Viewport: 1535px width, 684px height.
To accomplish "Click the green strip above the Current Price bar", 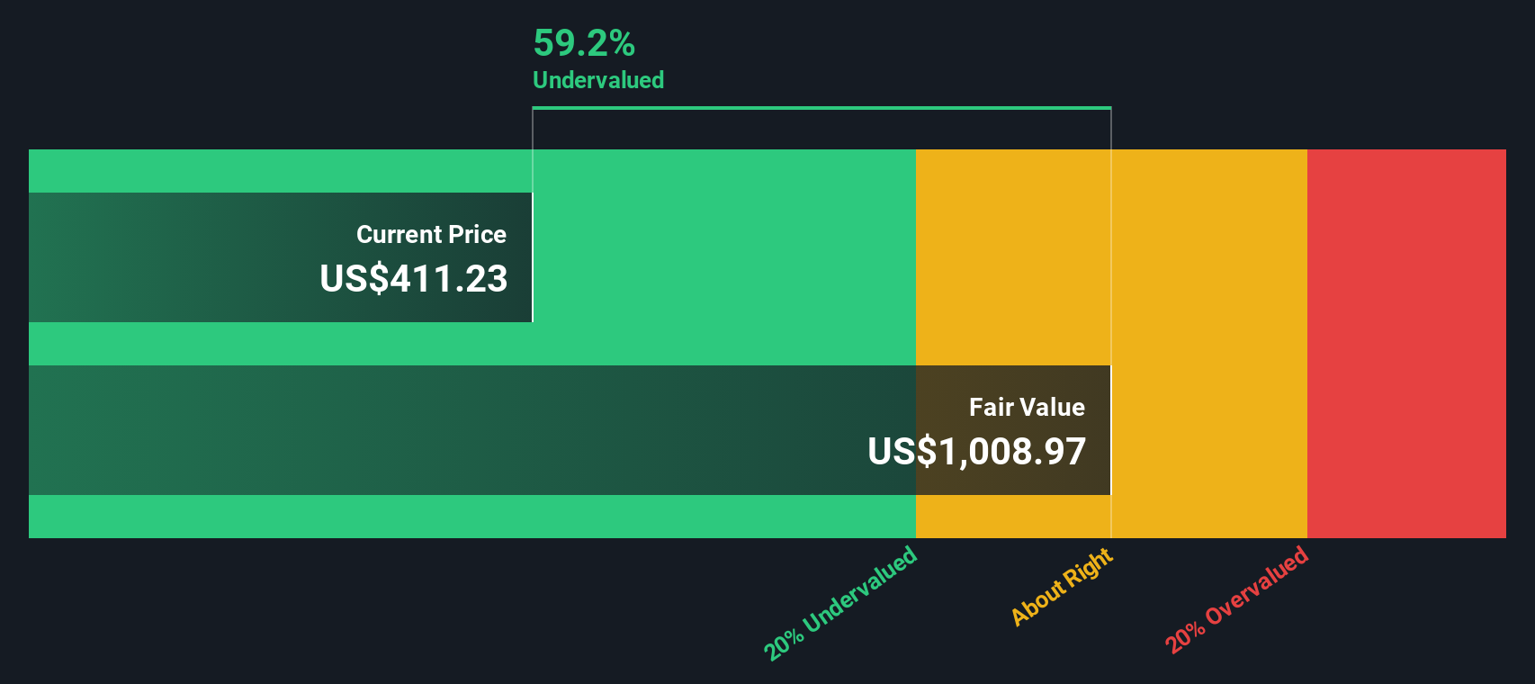I will 270,171.
